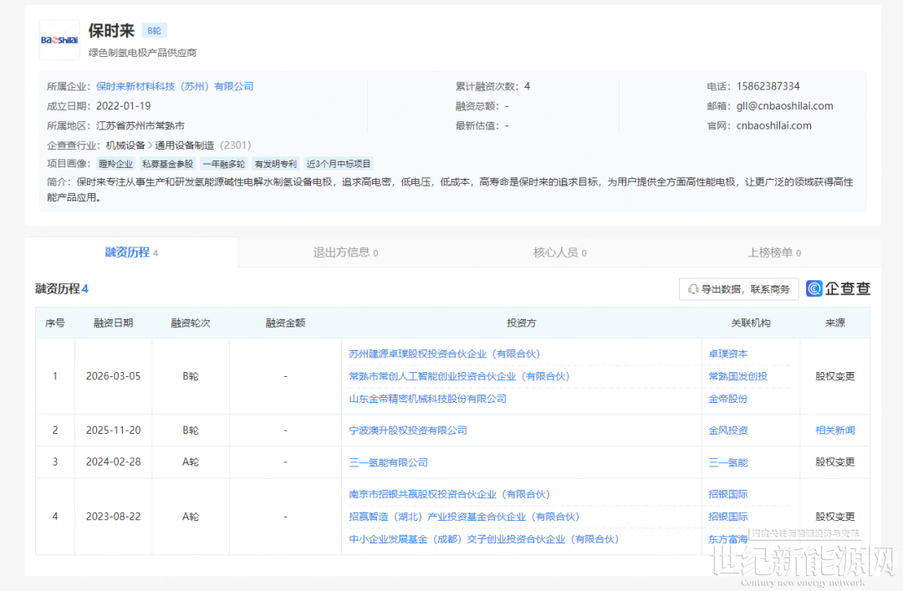Click 卓璞资本 related institution link
The width and height of the screenshot is (903, 591).
coord(728,354)
